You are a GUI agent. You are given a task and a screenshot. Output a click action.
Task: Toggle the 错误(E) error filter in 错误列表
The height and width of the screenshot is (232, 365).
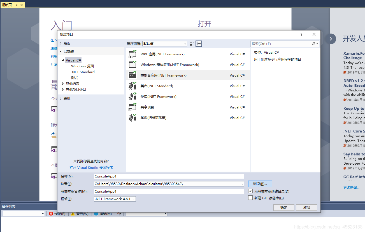(x=57, y=214)
